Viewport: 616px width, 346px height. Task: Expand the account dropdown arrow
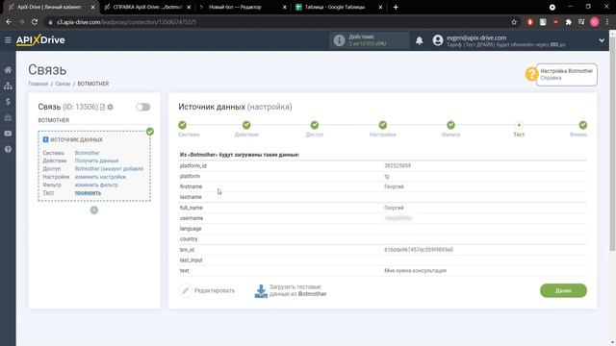click(x=602, y=40)
